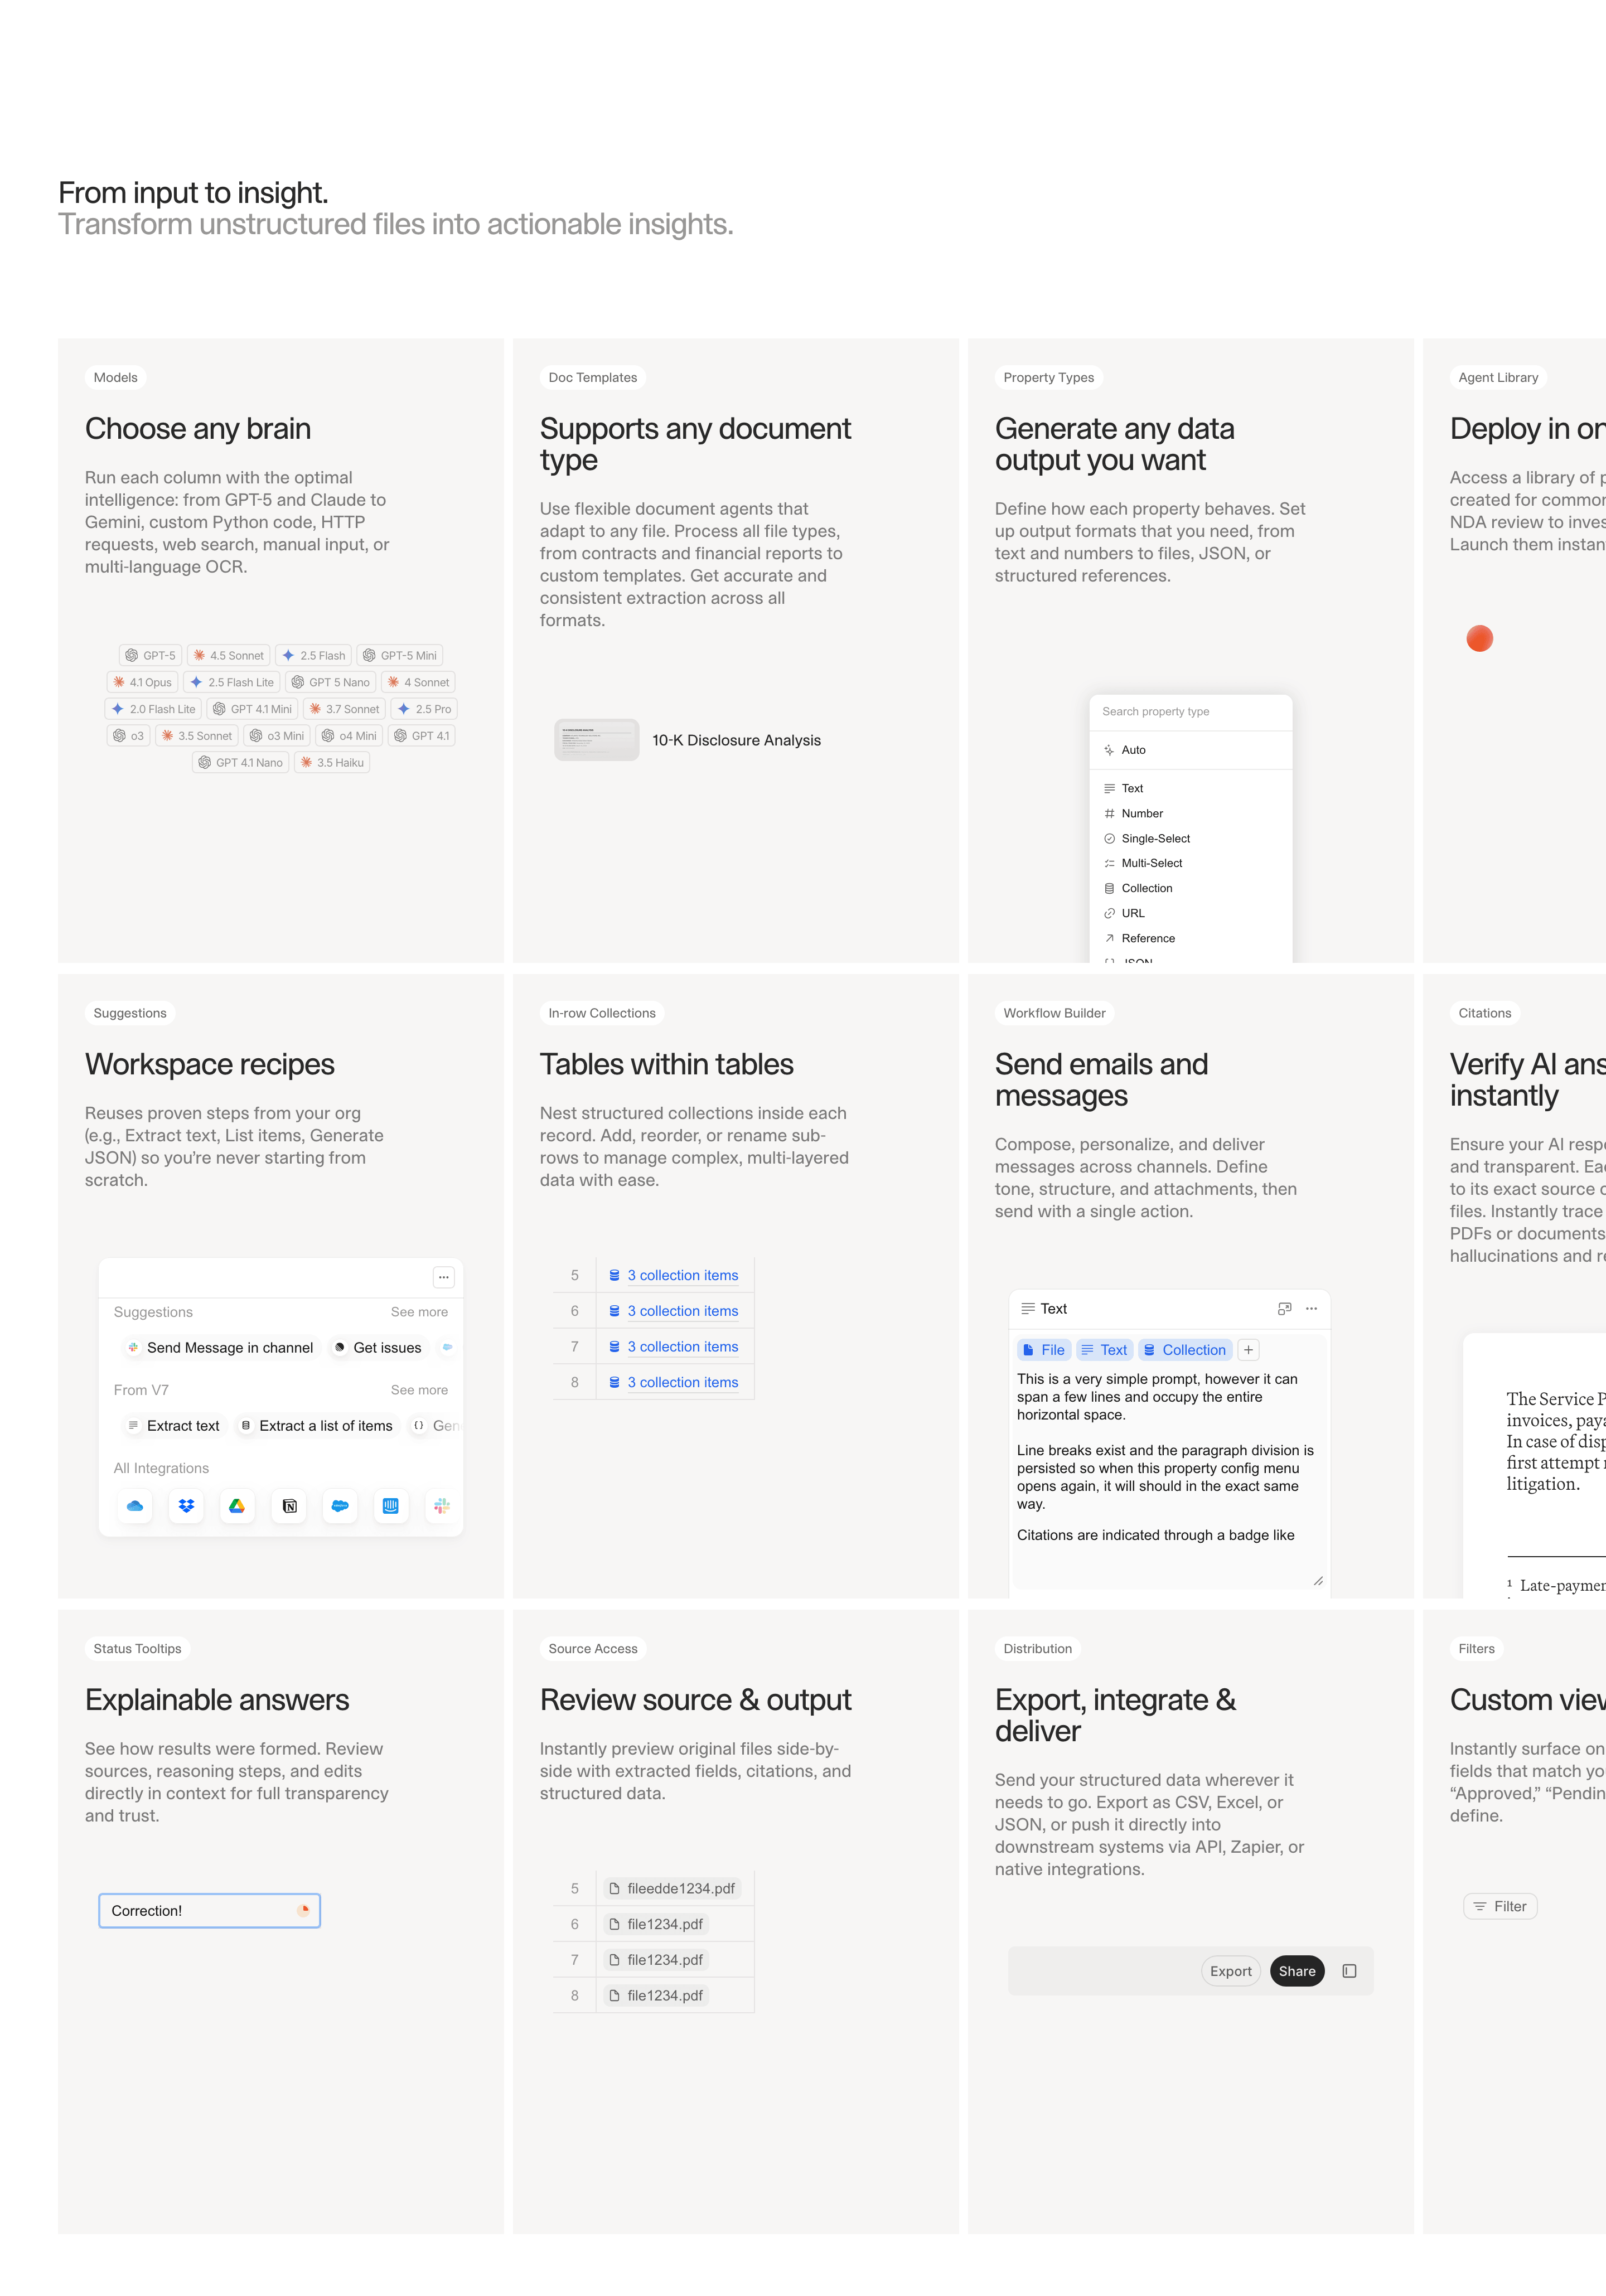Select the GPT-5 model chip
This screenshot has width=1606, height=2296.
pyautogui.click(x=151, y=656)
